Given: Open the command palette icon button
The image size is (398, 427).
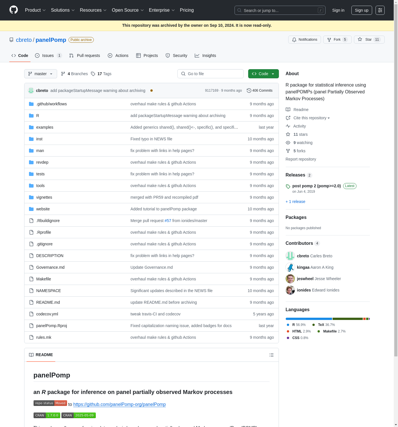Looking at the screenshot, I should click(x=380, y=10).
